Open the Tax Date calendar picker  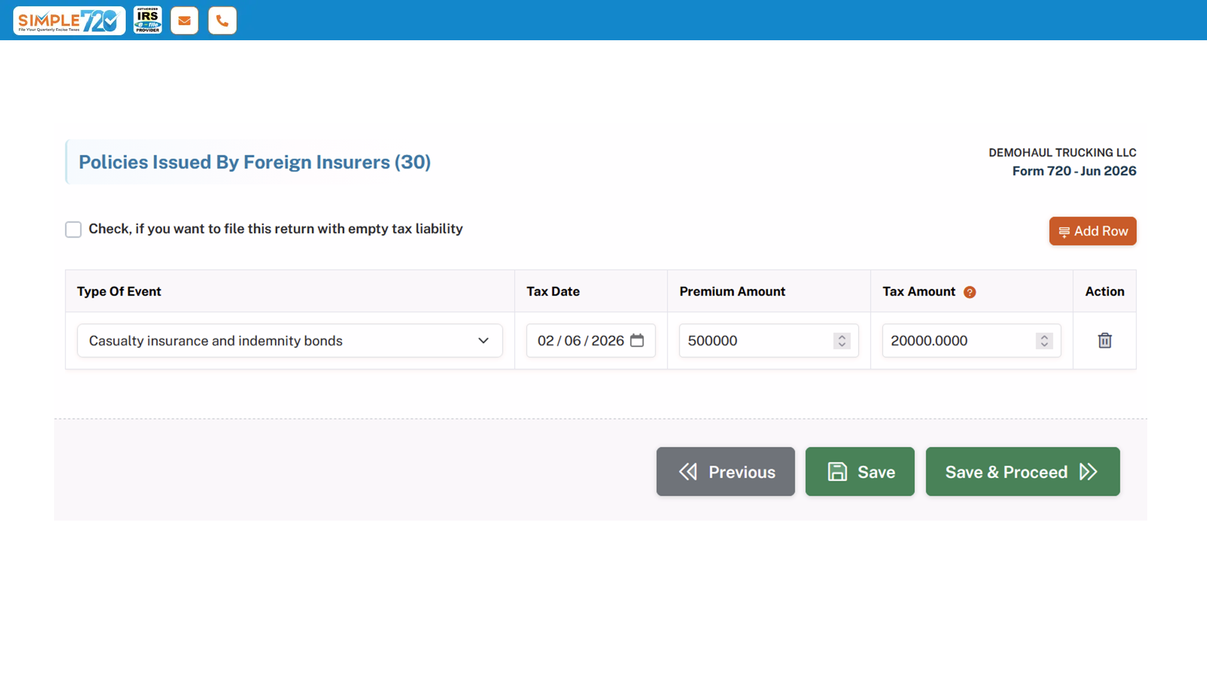(637, 340)
